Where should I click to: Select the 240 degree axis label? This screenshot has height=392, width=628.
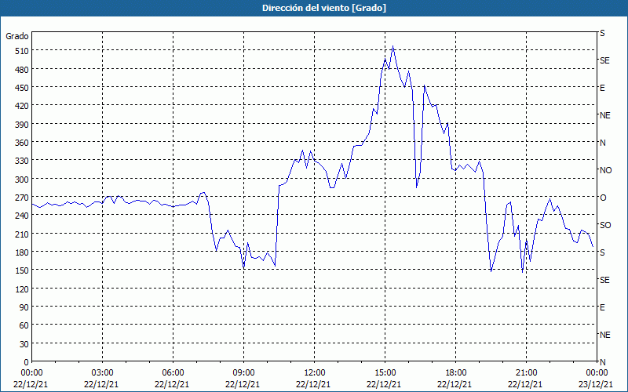point(21,216)
